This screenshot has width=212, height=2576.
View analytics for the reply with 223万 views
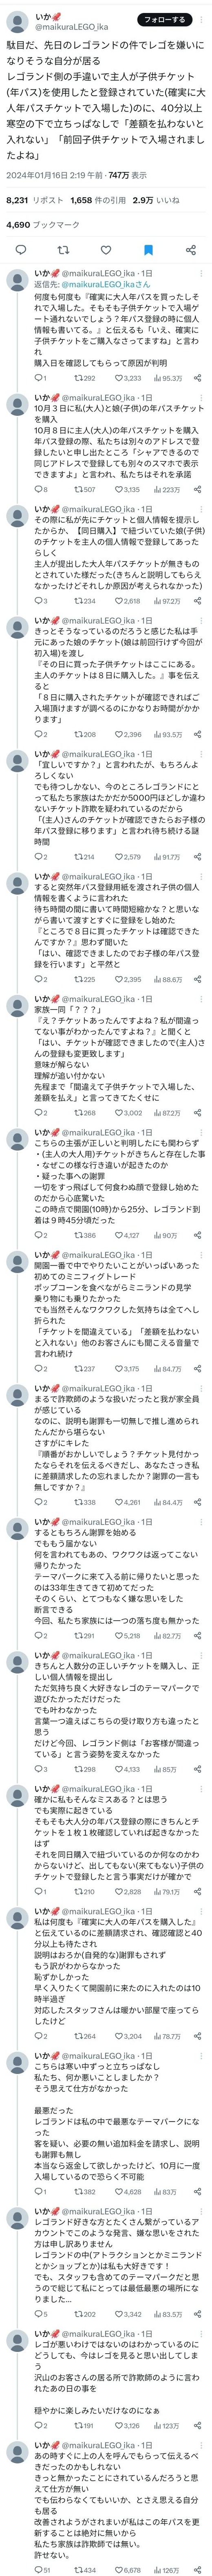coord(165,489)
